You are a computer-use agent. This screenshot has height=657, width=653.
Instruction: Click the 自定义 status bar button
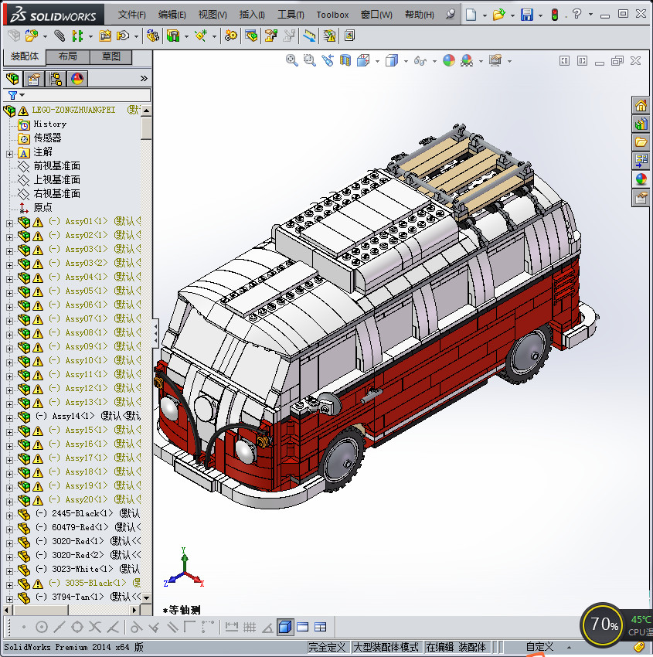click(539, 647)
